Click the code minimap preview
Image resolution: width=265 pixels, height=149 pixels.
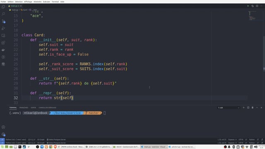click(255, 16)
